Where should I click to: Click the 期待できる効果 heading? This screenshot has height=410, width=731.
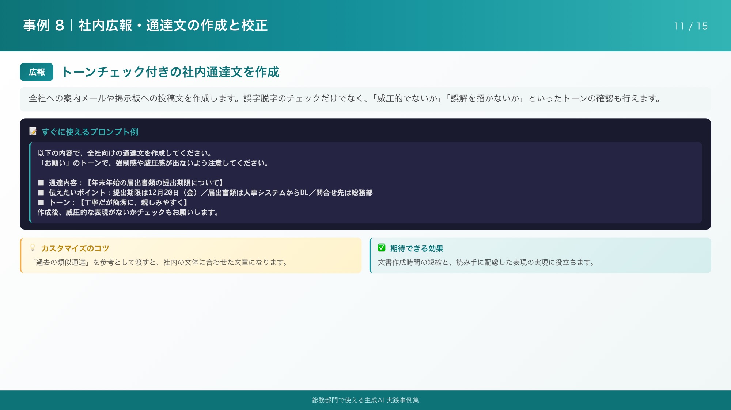[x=417, y=248]
